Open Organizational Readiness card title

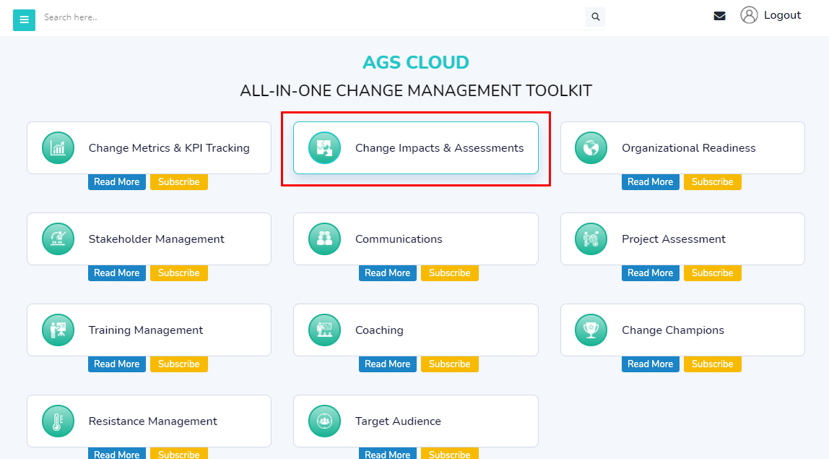[688, 147]
